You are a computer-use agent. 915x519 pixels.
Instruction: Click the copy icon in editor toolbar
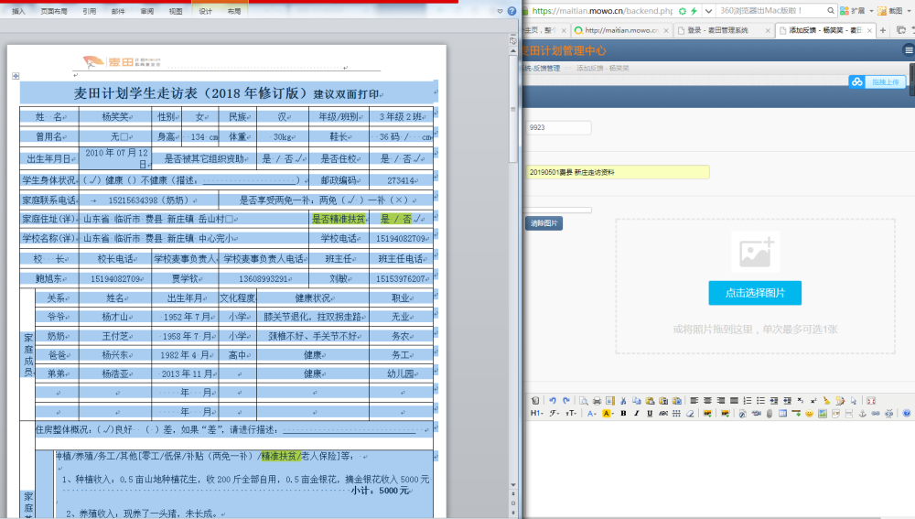(x=637, y=401)
